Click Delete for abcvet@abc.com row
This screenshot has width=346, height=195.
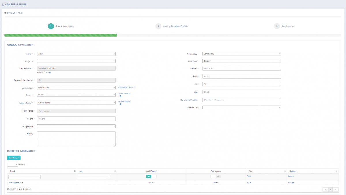291,183
